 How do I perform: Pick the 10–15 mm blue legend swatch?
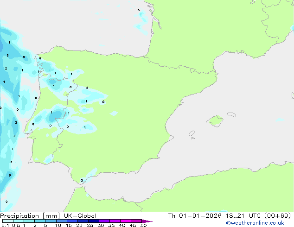pos(61,221)
